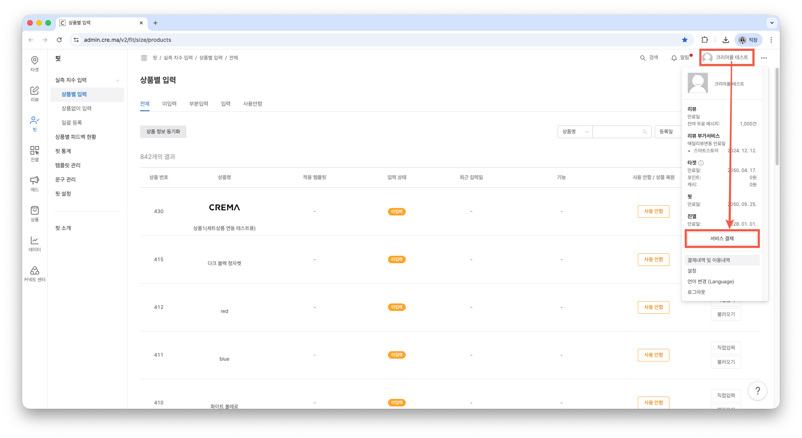The image size is (802, 438).
Task: Switch to the 미입력 tab
Action: click(x=169, y=104)
